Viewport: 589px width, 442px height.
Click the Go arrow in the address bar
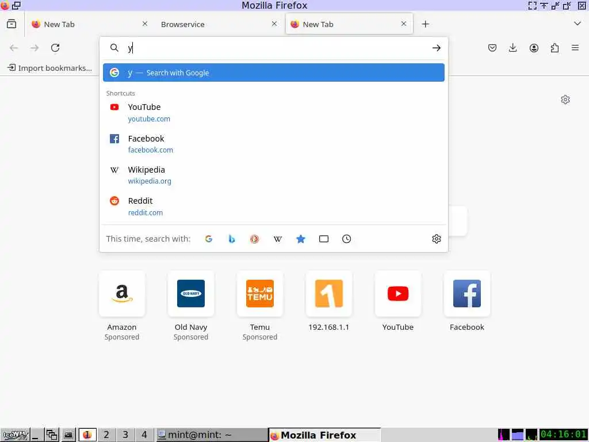tap(436, 48)
